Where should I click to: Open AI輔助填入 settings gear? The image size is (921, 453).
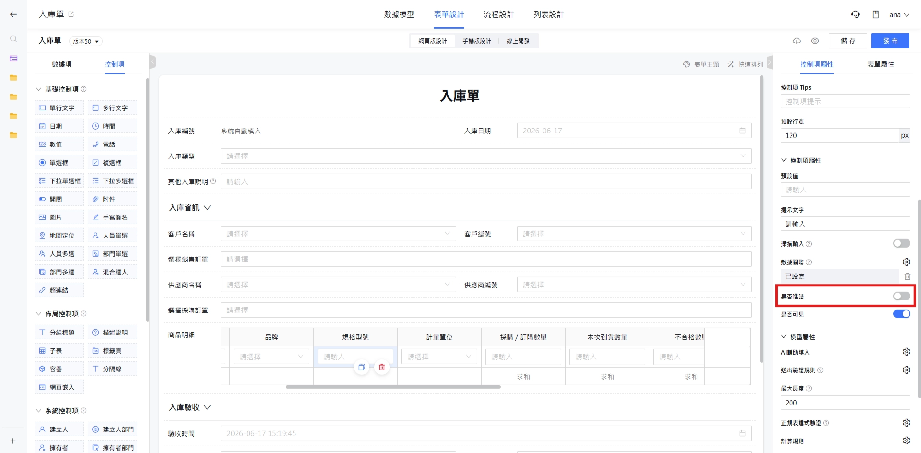[906, 352]
